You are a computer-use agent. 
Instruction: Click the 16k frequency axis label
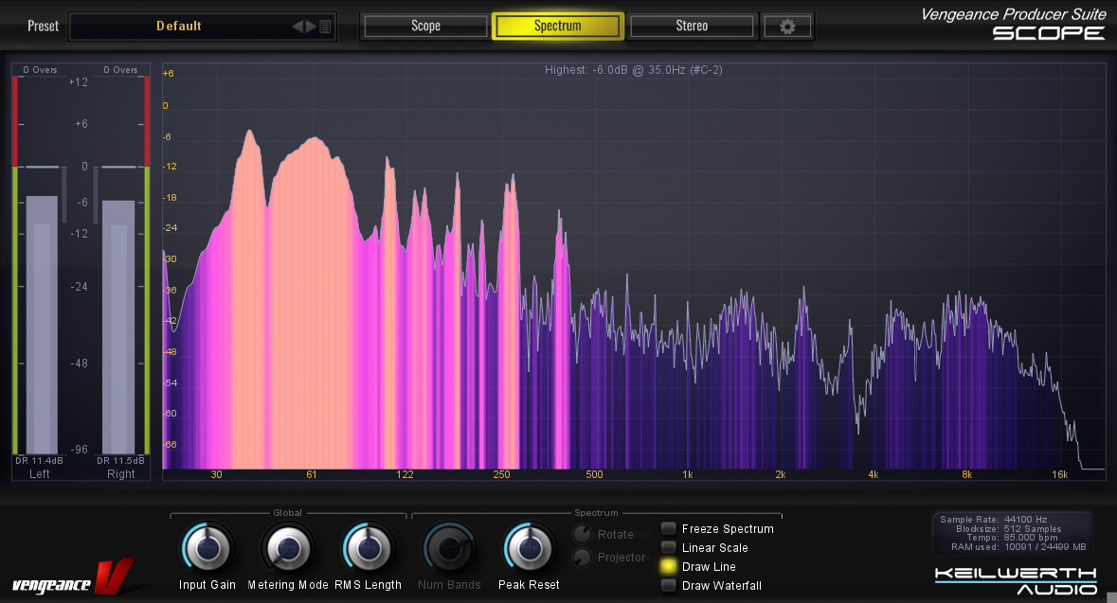1060,474
